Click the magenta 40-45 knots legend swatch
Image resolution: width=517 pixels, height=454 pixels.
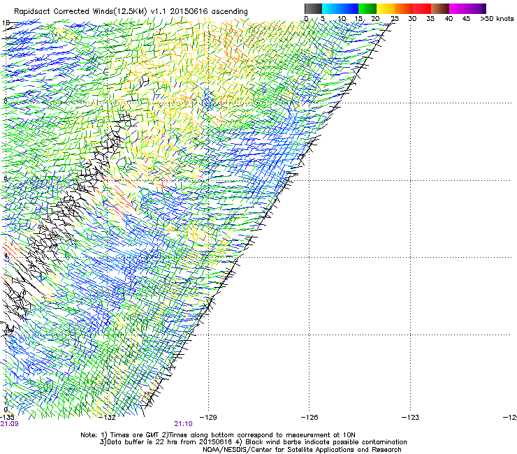458,8
